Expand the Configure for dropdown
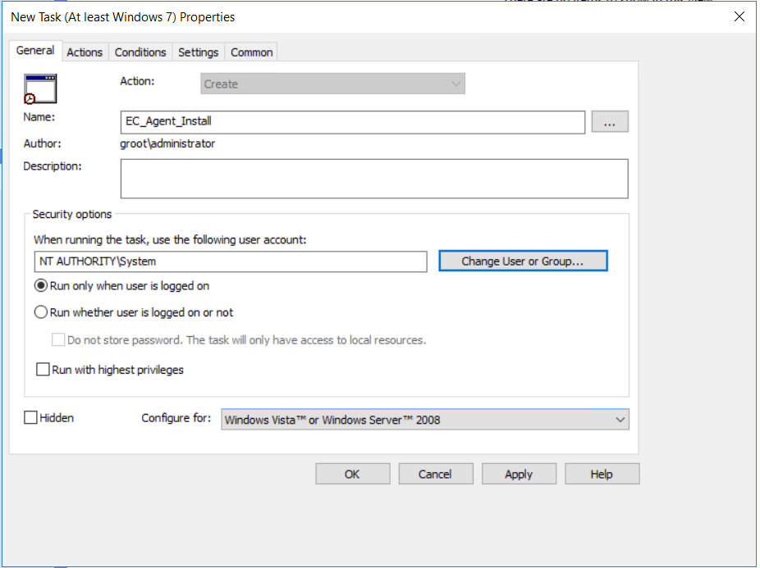 425,420
